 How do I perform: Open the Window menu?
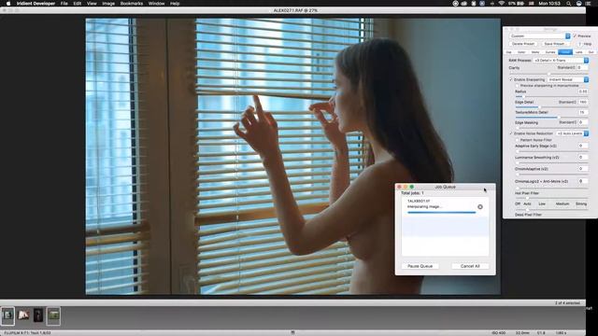click(x=156, y=4)
